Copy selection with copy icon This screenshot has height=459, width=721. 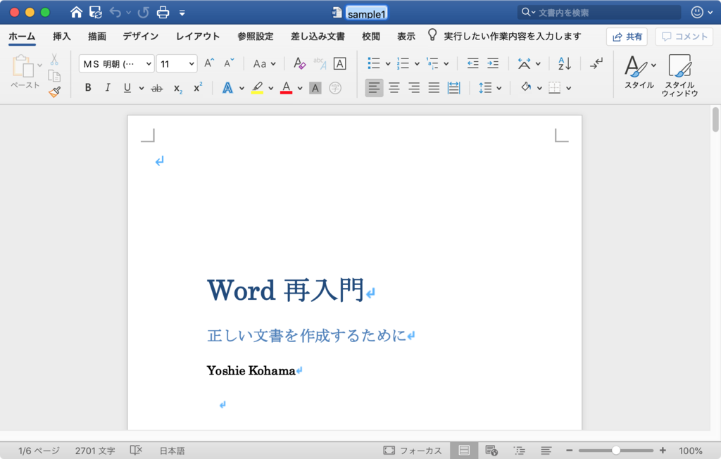54,76
